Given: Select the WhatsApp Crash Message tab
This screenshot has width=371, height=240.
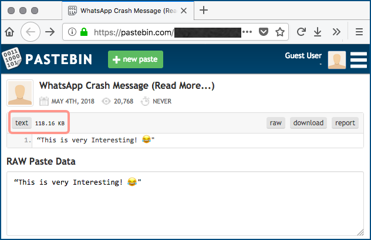Looking at the screenshot, I should 128,11.
